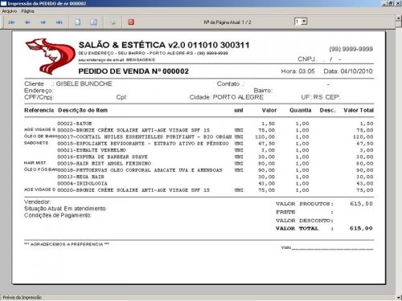Open the Arquivo menu
Screen dimensions: 402x301
(x=10, y=11)
